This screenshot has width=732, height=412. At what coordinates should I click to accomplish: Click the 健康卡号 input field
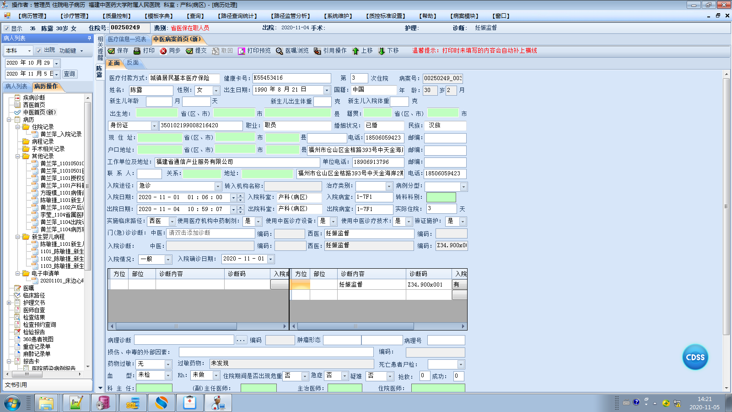click(x=291, y=78)
